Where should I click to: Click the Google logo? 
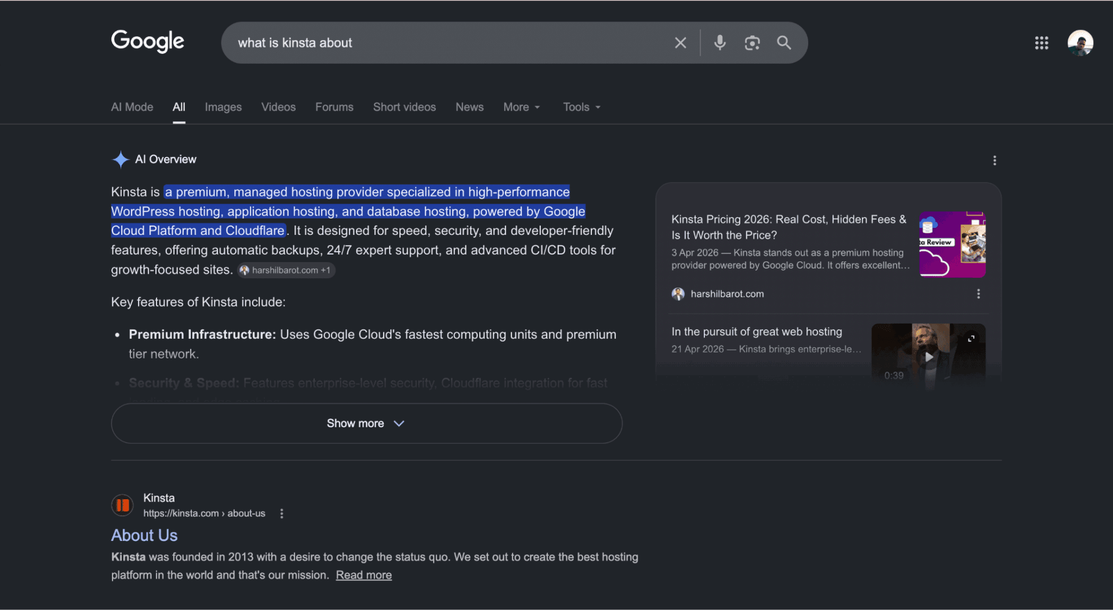point(147,42)
